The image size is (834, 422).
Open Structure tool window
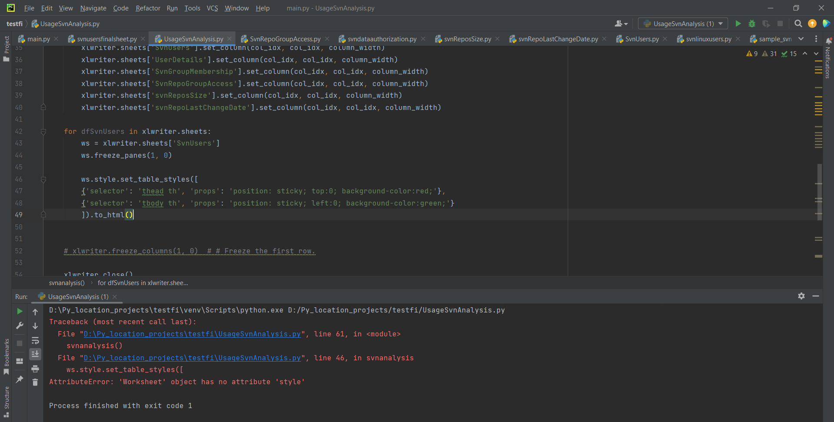[6, 402]
